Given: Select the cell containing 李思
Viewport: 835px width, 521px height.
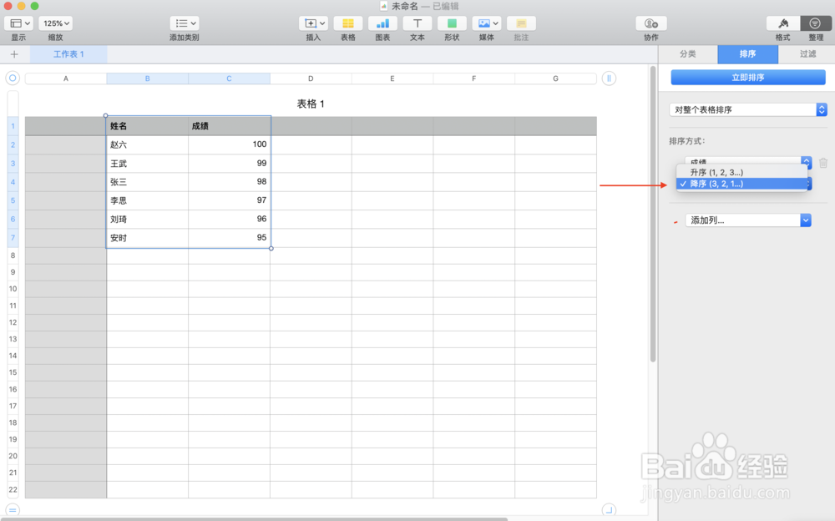Looking at the screenshot, I should pos(148,201).
